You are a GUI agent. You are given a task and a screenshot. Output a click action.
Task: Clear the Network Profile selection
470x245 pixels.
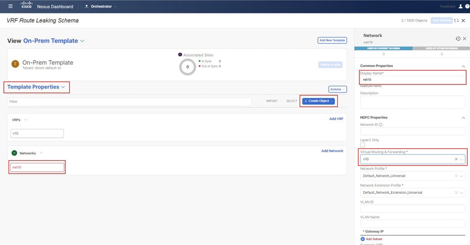456,176
